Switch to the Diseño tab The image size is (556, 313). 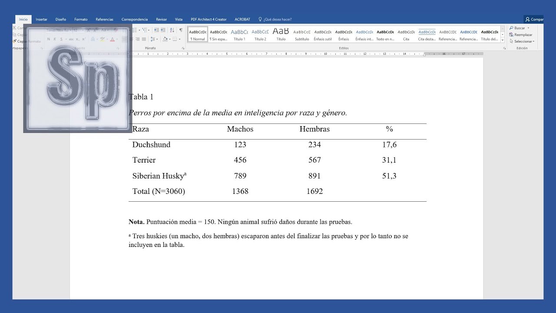pyautogui.click(x=61, y=19)
